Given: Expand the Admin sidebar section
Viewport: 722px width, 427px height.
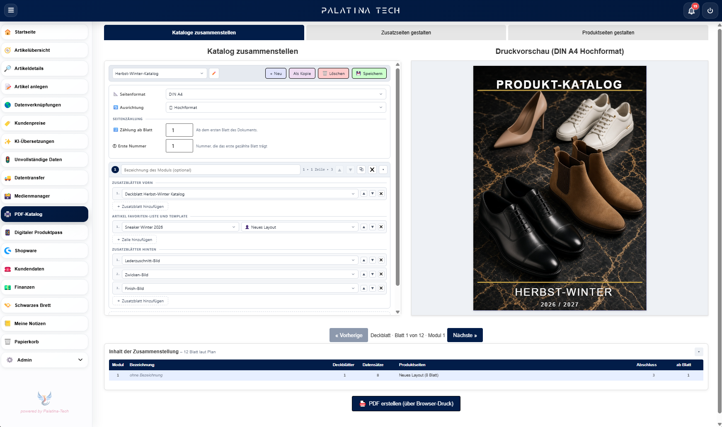Looking at the screenshot, I should 45,360.
